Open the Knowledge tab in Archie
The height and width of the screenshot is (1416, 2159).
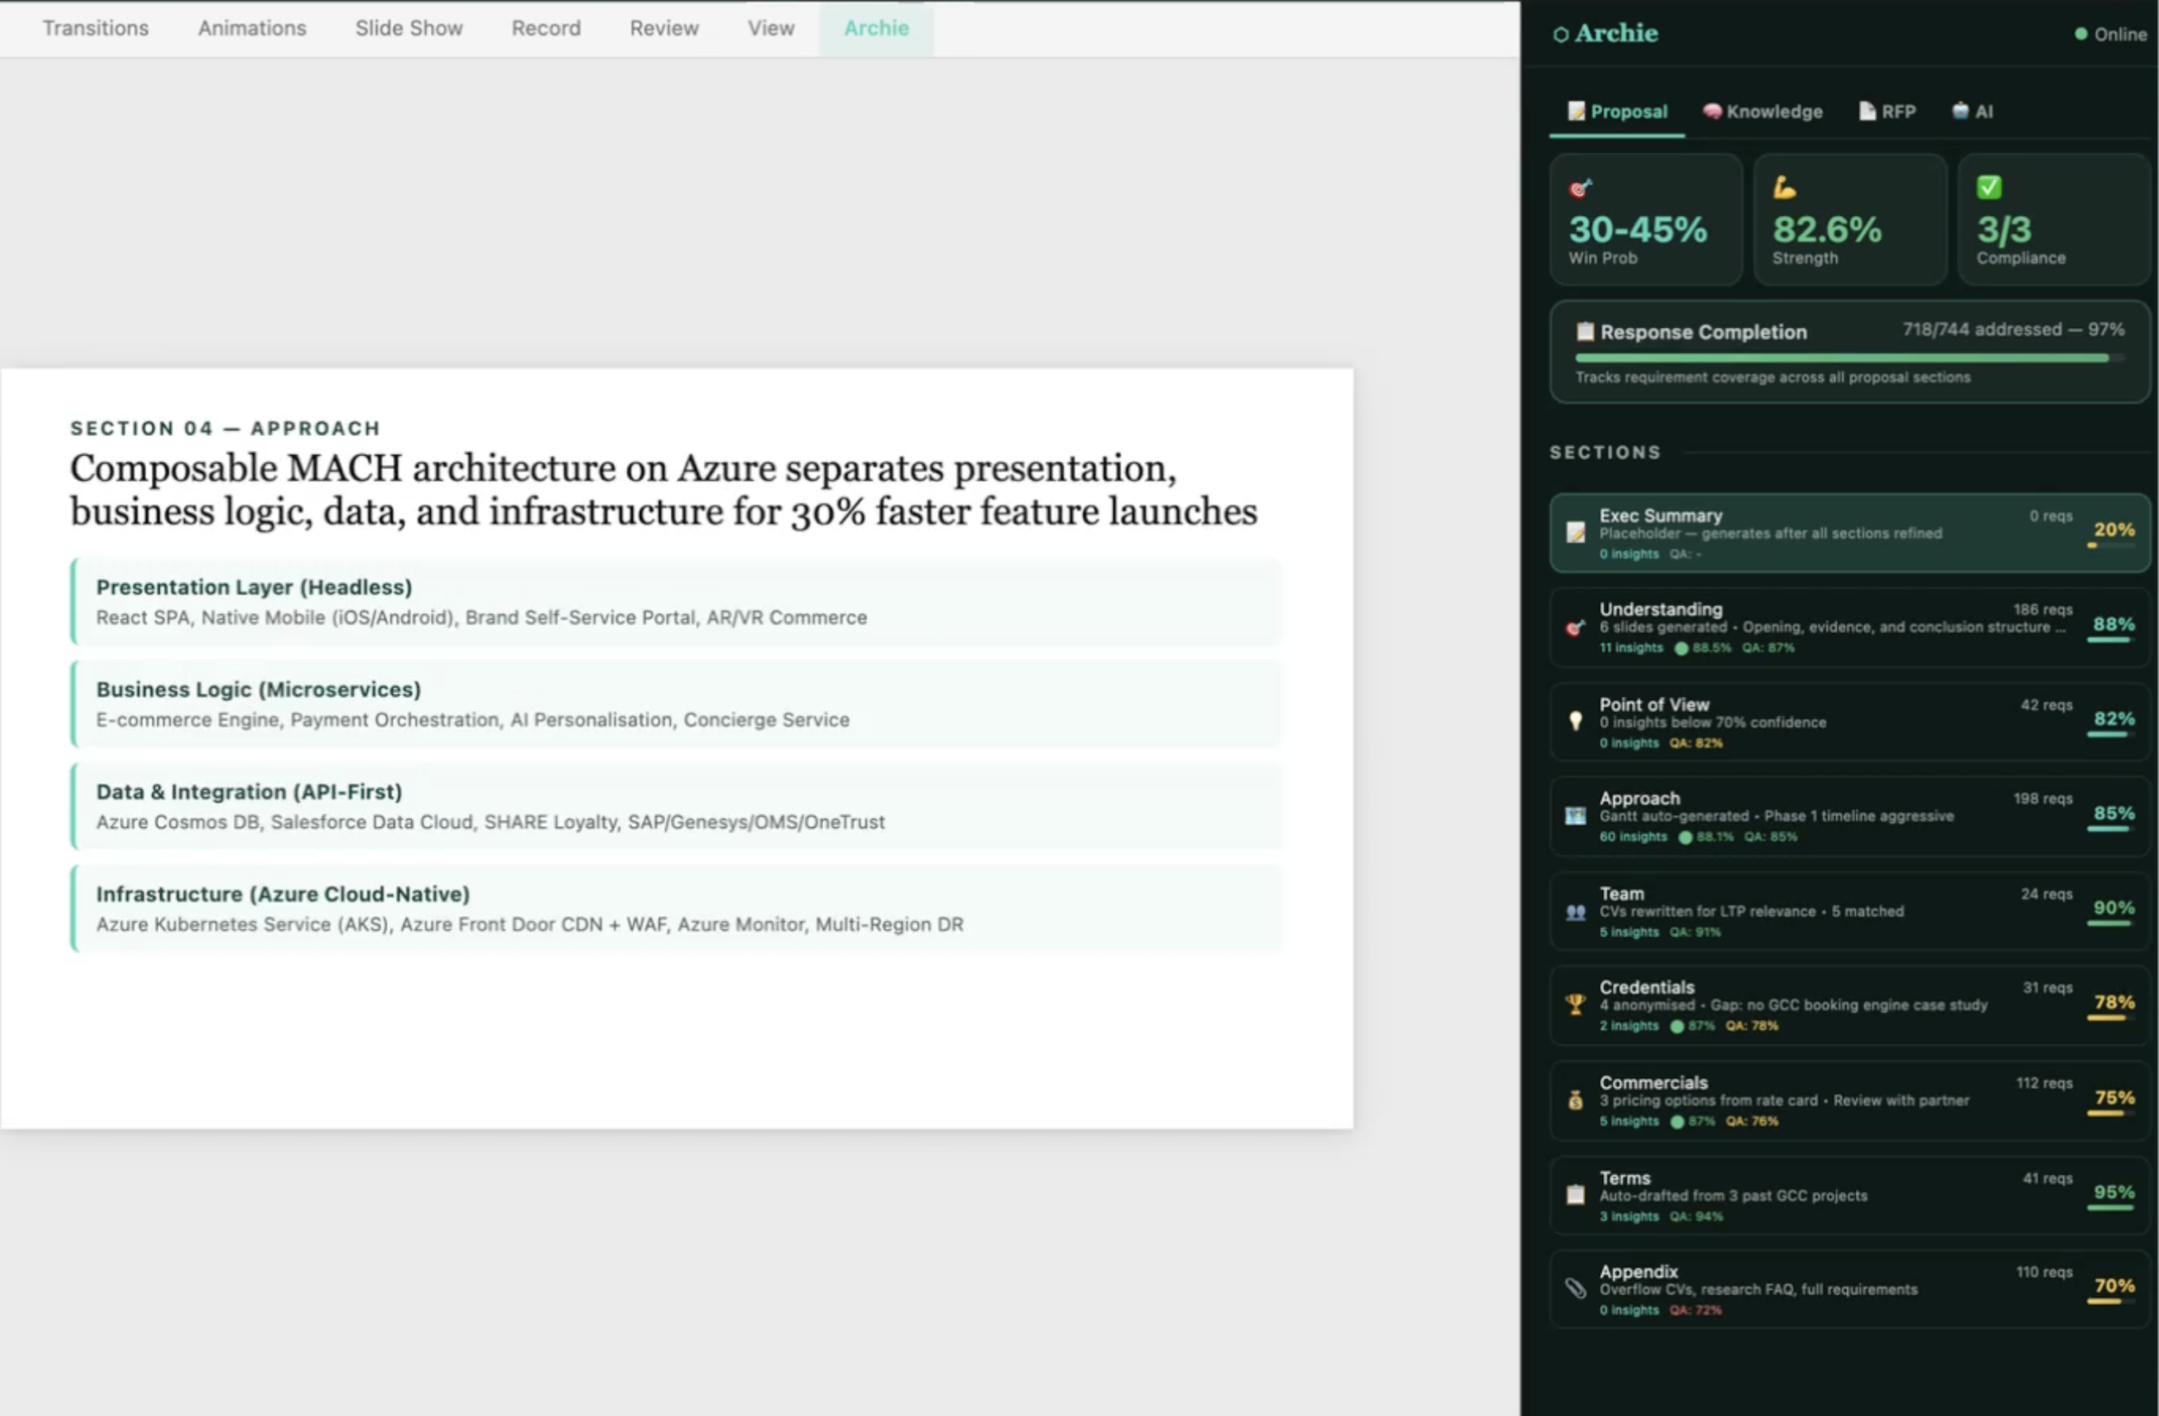click(x=1762, y=111)
